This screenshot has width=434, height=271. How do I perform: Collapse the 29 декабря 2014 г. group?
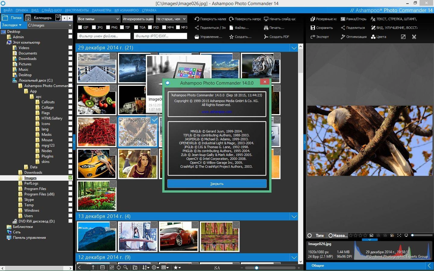294,48
